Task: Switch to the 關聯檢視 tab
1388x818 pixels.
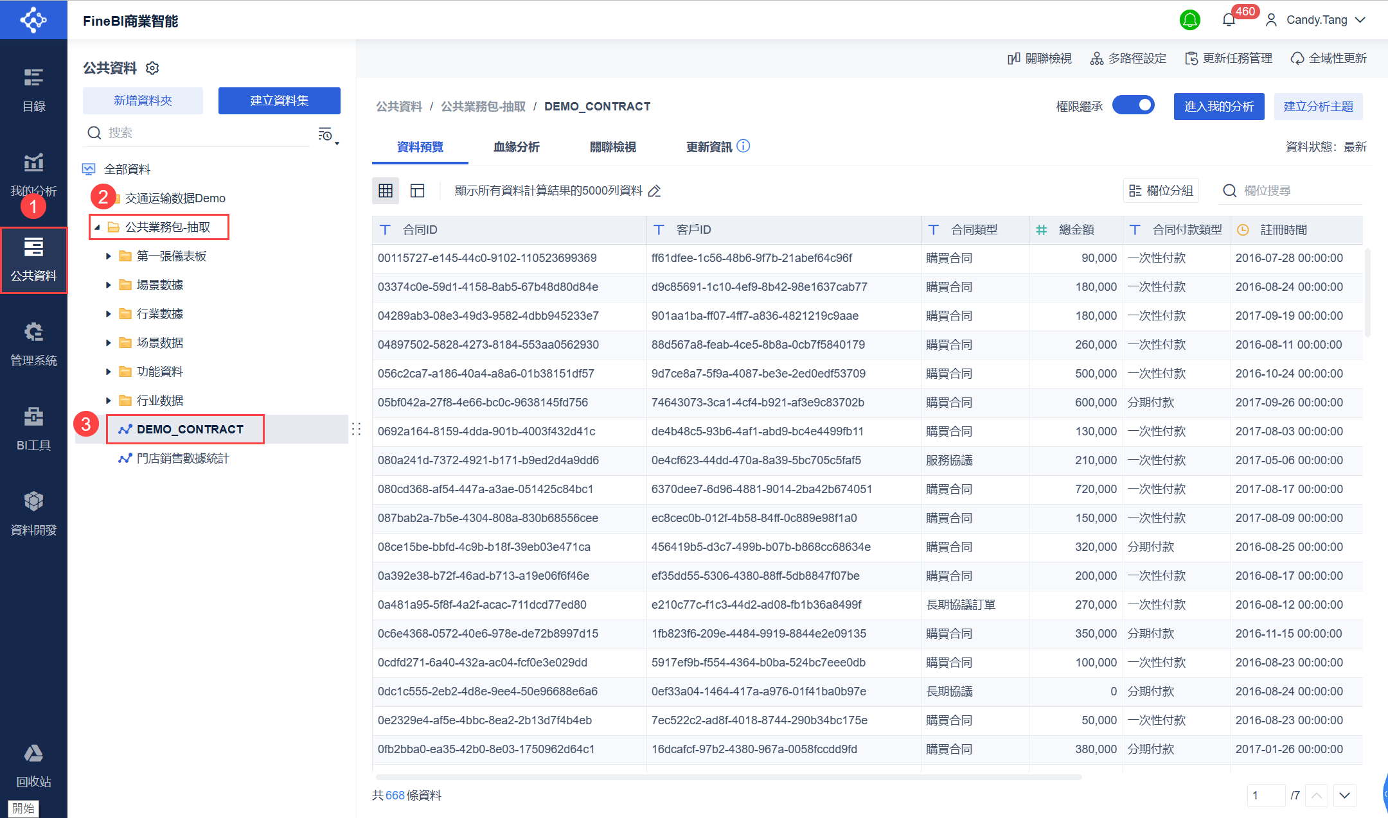Action: click(612, 147)
